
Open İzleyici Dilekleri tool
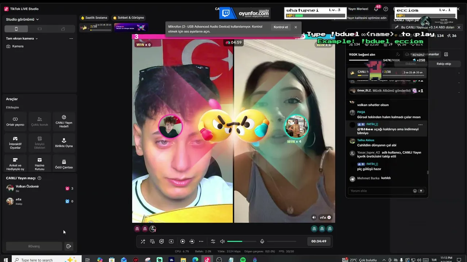tap(39, 143)
